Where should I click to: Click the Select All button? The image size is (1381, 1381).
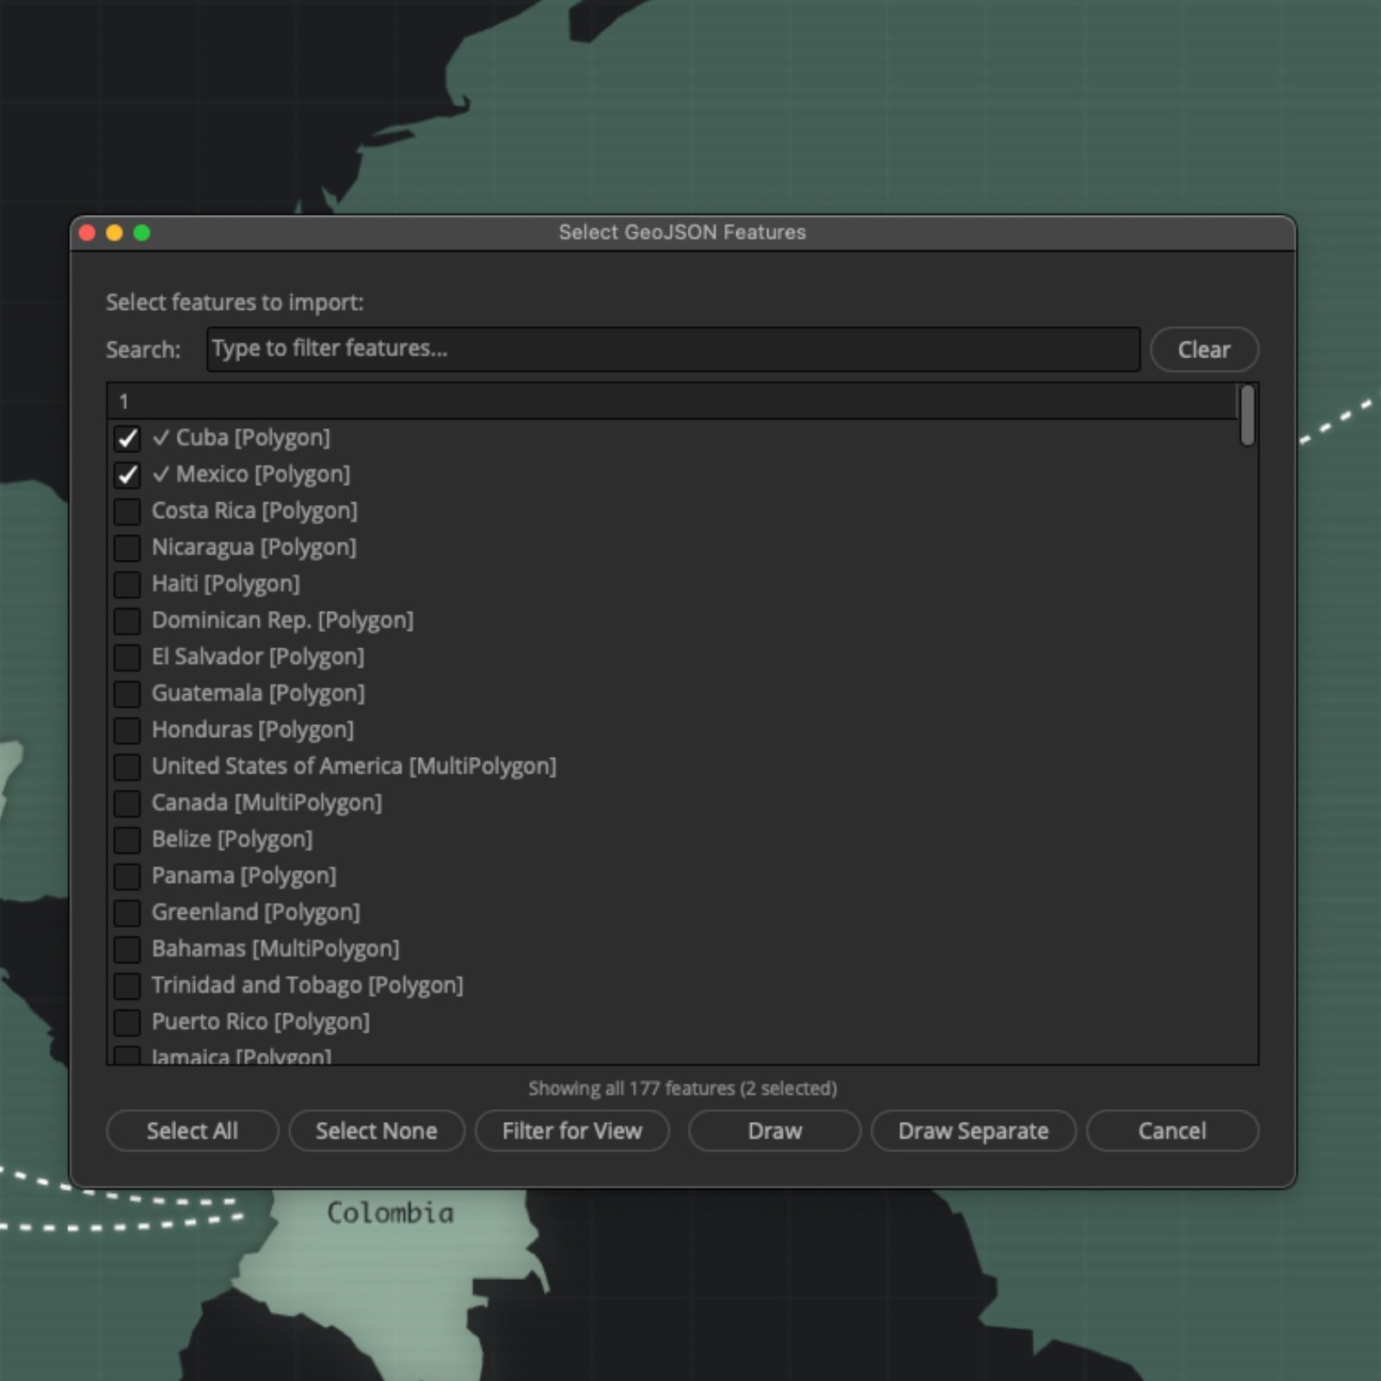[192, 1131]
